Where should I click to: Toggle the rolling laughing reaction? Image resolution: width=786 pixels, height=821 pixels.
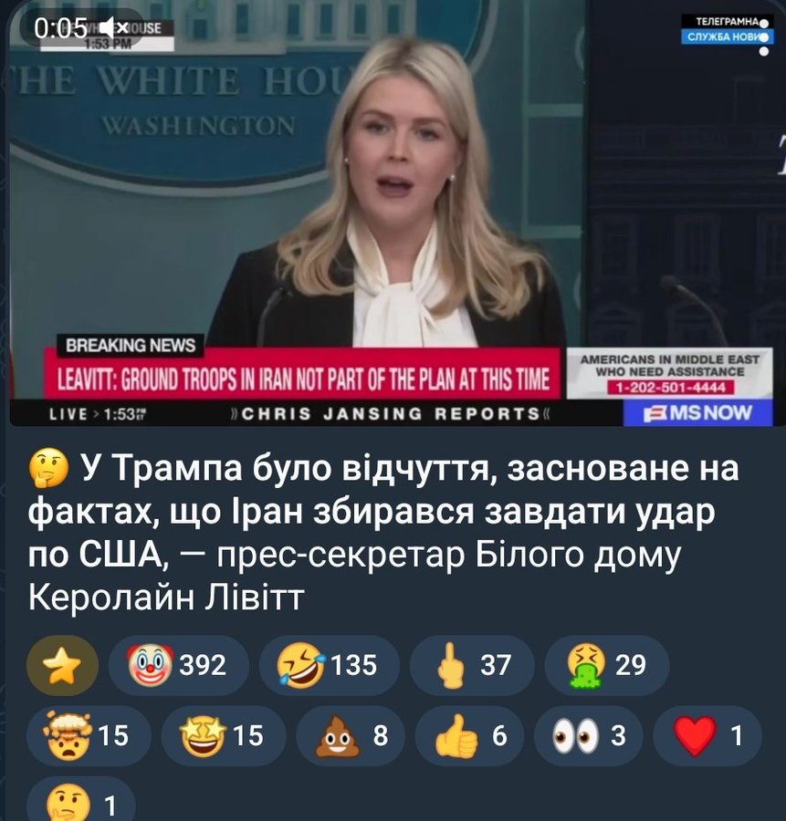pos(329,665)
